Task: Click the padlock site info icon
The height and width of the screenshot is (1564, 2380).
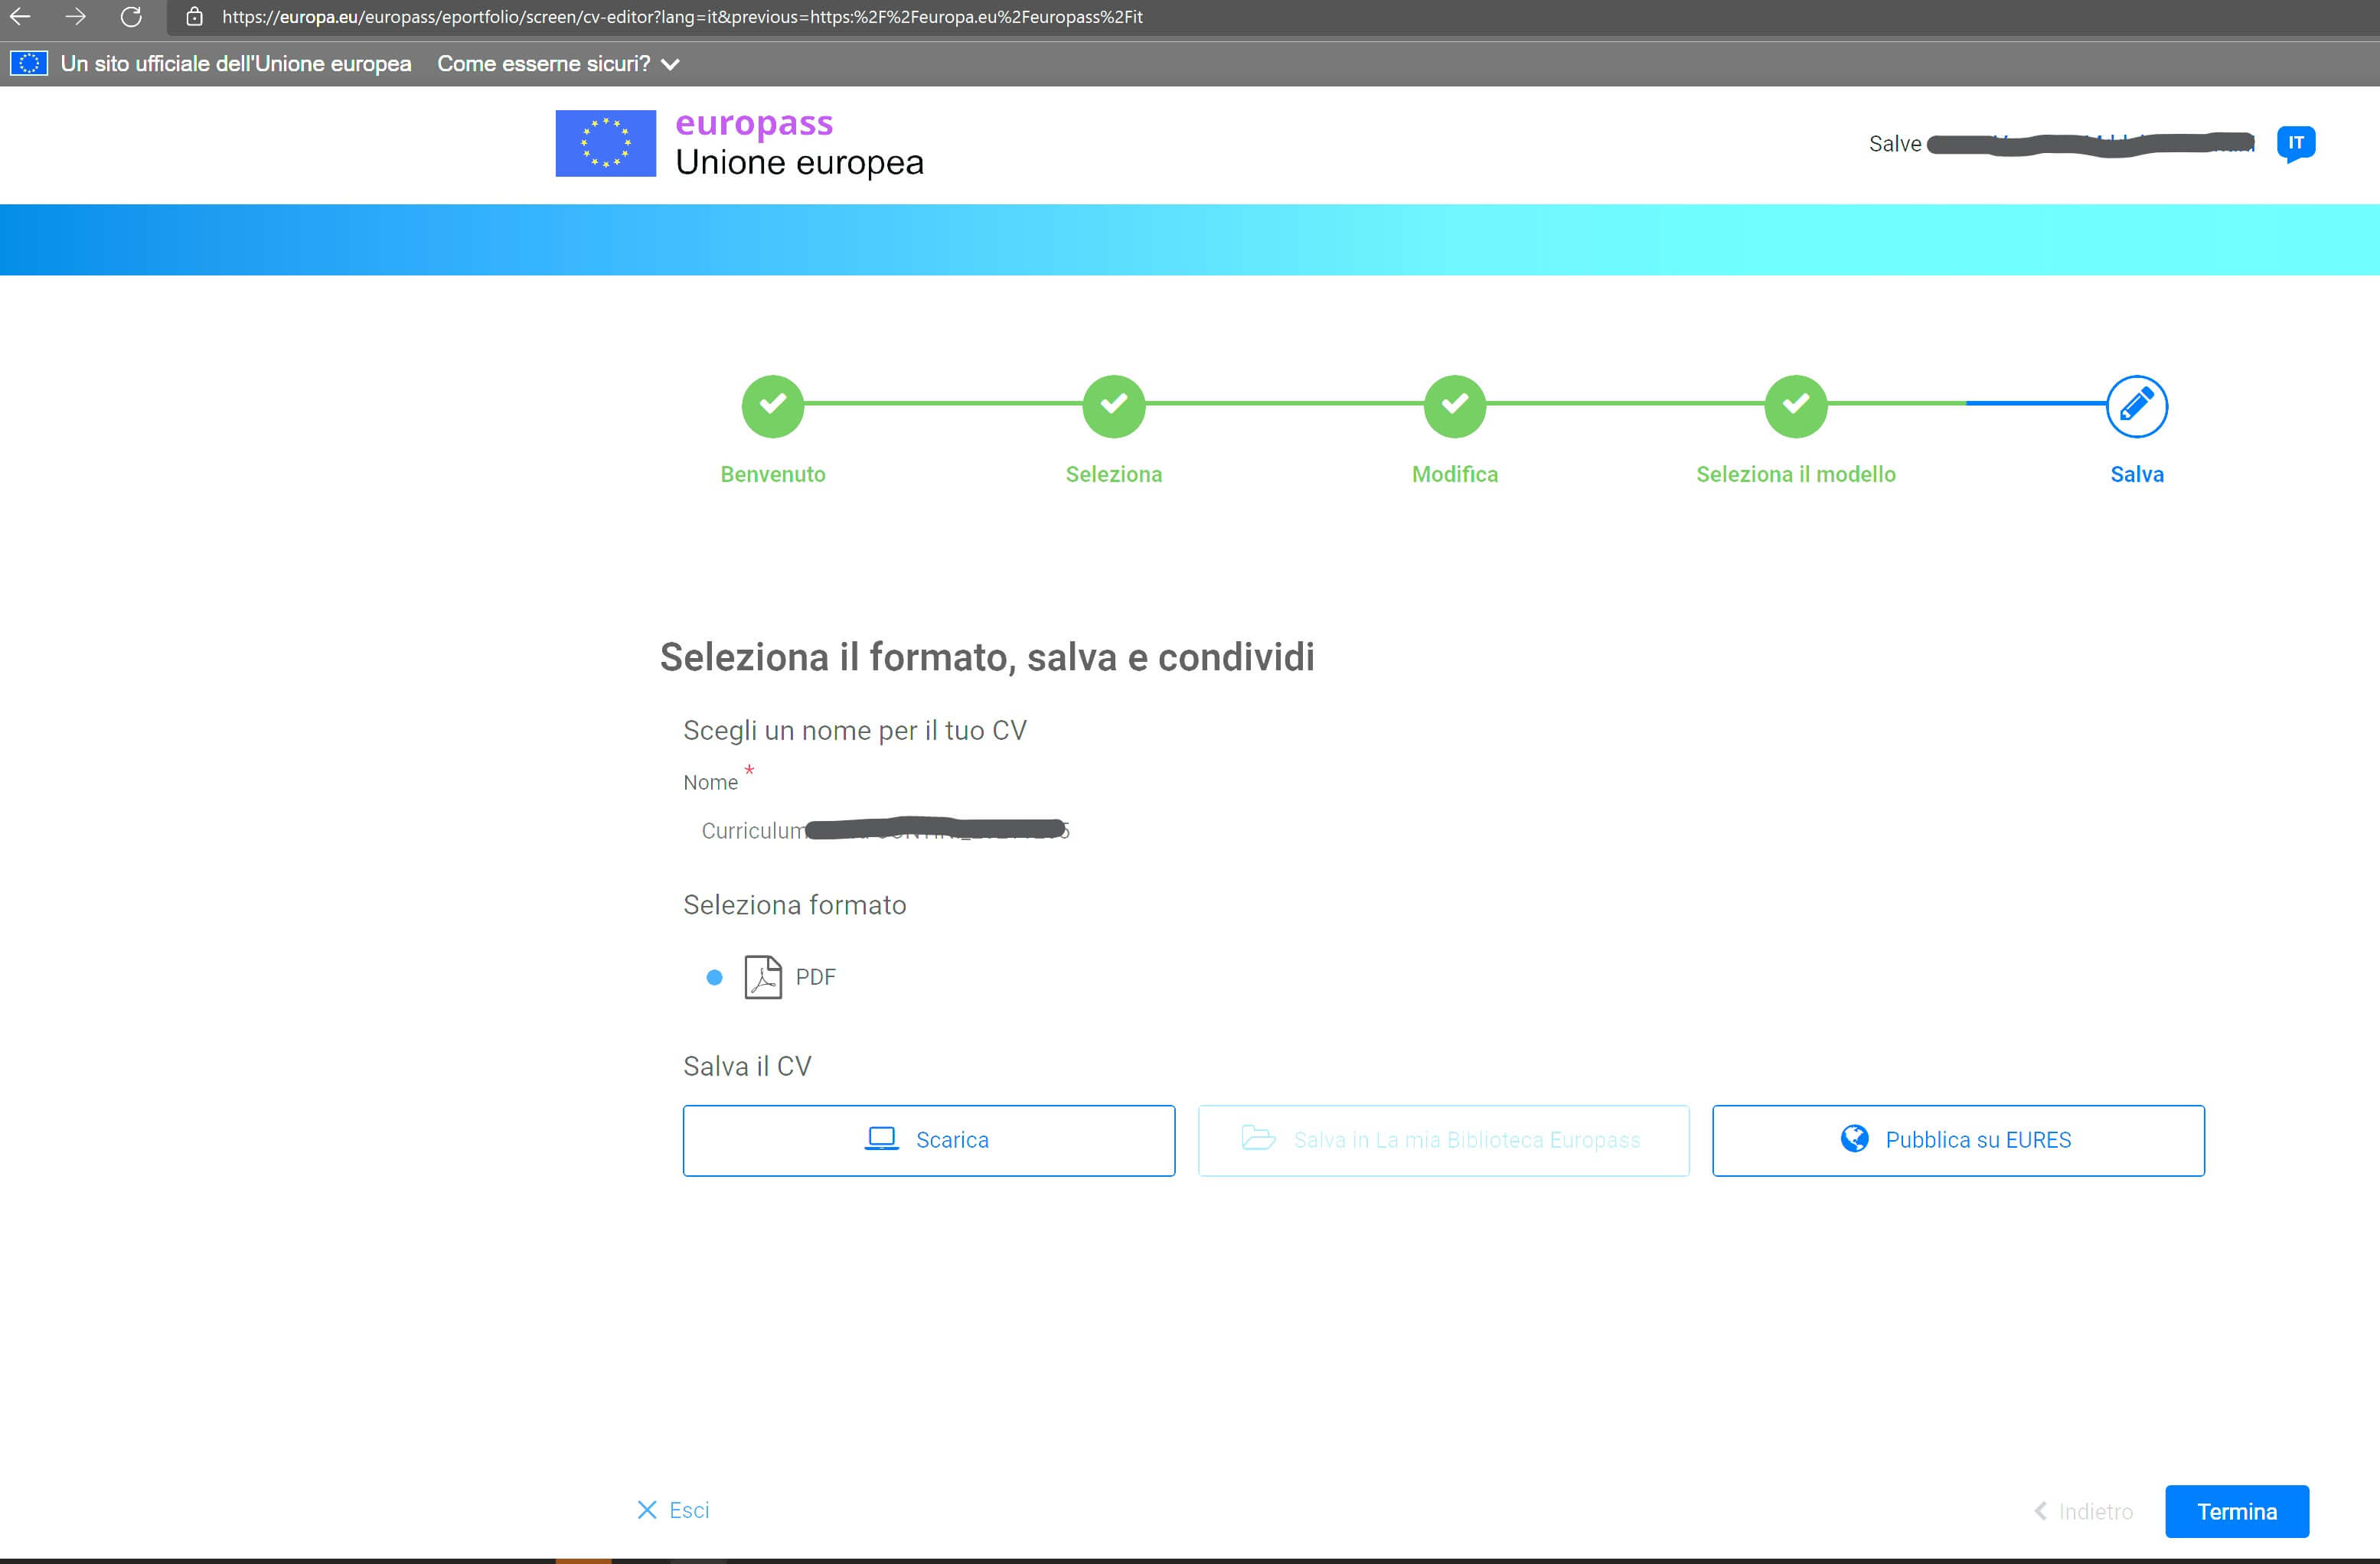Action: (x=195, y=17)
